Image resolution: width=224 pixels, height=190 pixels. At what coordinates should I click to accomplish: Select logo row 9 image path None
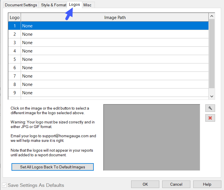pos(115,93)
